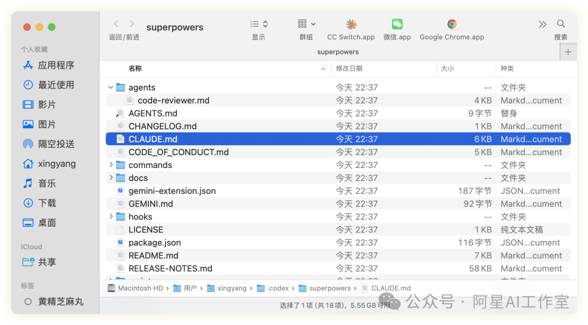Expand the hooks folder
The width and height of the screenshot is (588, 325).
tap(111, 216)
